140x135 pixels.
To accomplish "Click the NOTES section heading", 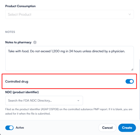I will tap(10, 32).
